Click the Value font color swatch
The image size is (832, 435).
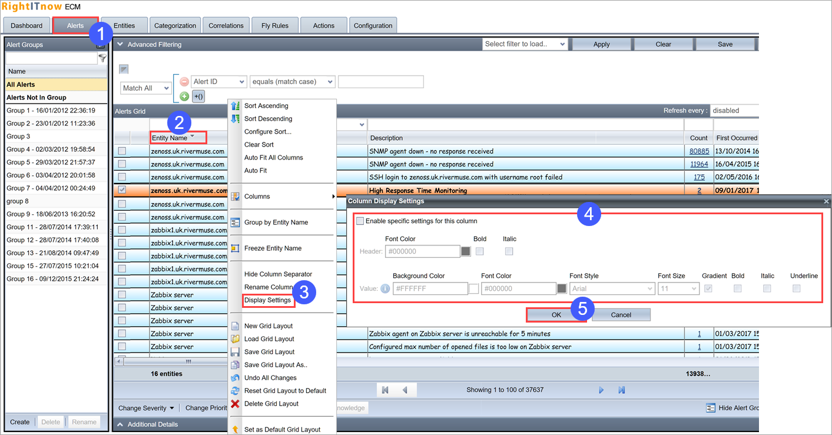click(562, 288)
